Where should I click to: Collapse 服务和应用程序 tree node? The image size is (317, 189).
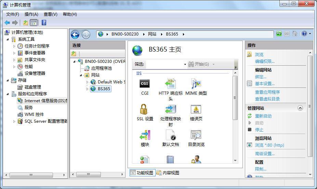pos(8,94)
